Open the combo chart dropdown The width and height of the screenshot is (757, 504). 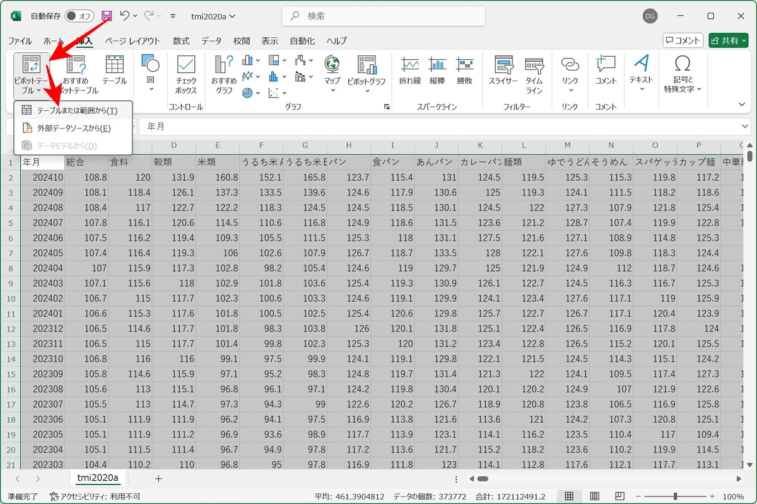pos(303,76)
